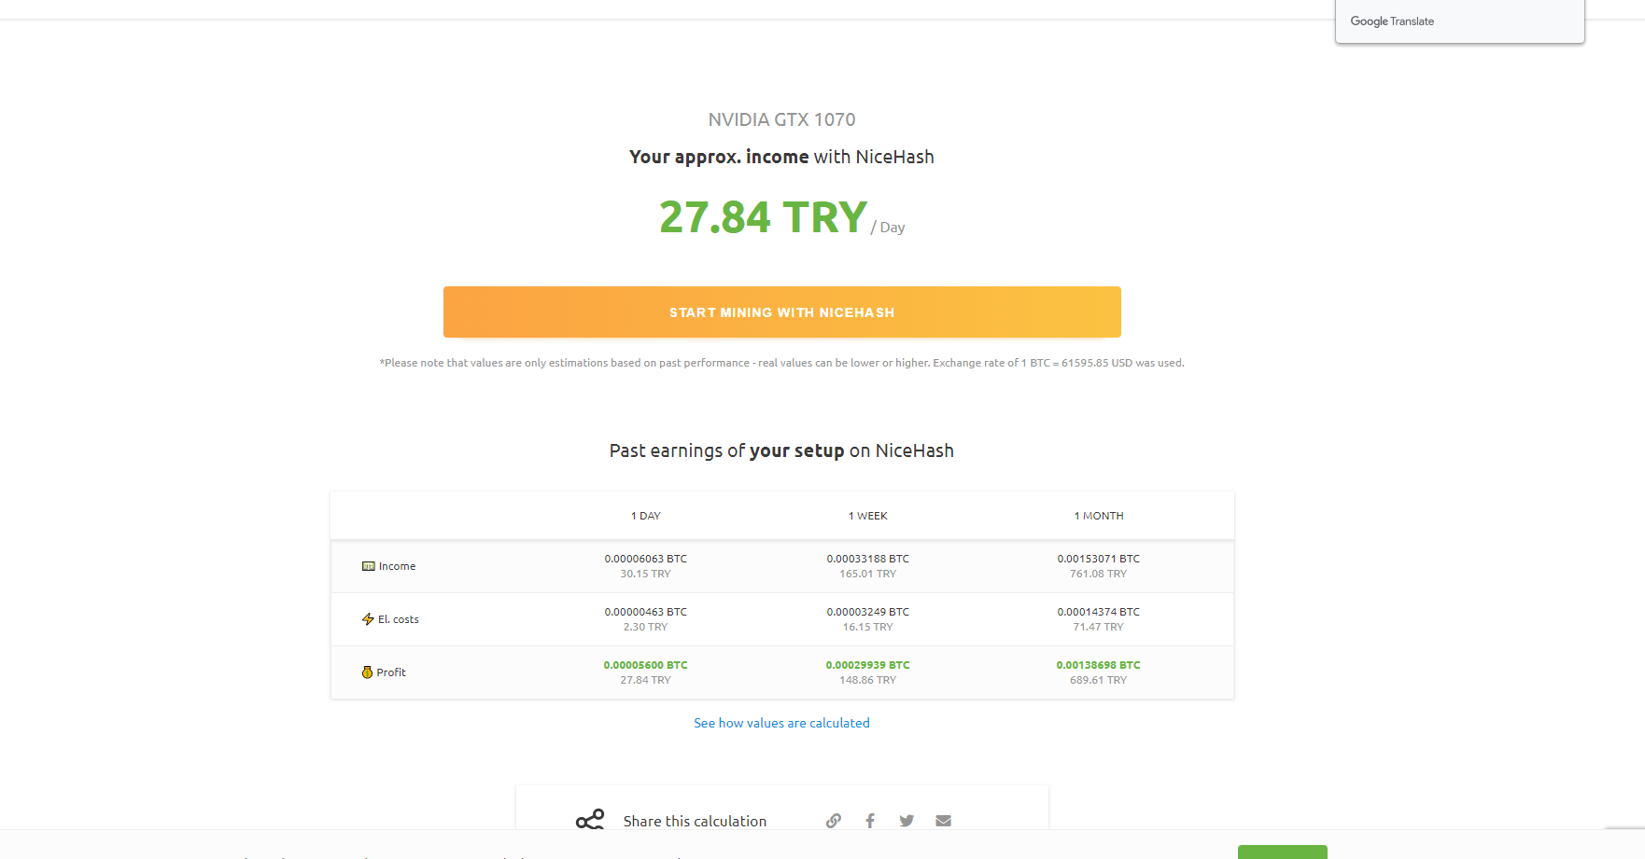This screenshot has width=1645, height=859.
Task: Select the 1 DAY column header
Action: coord(646,516)
